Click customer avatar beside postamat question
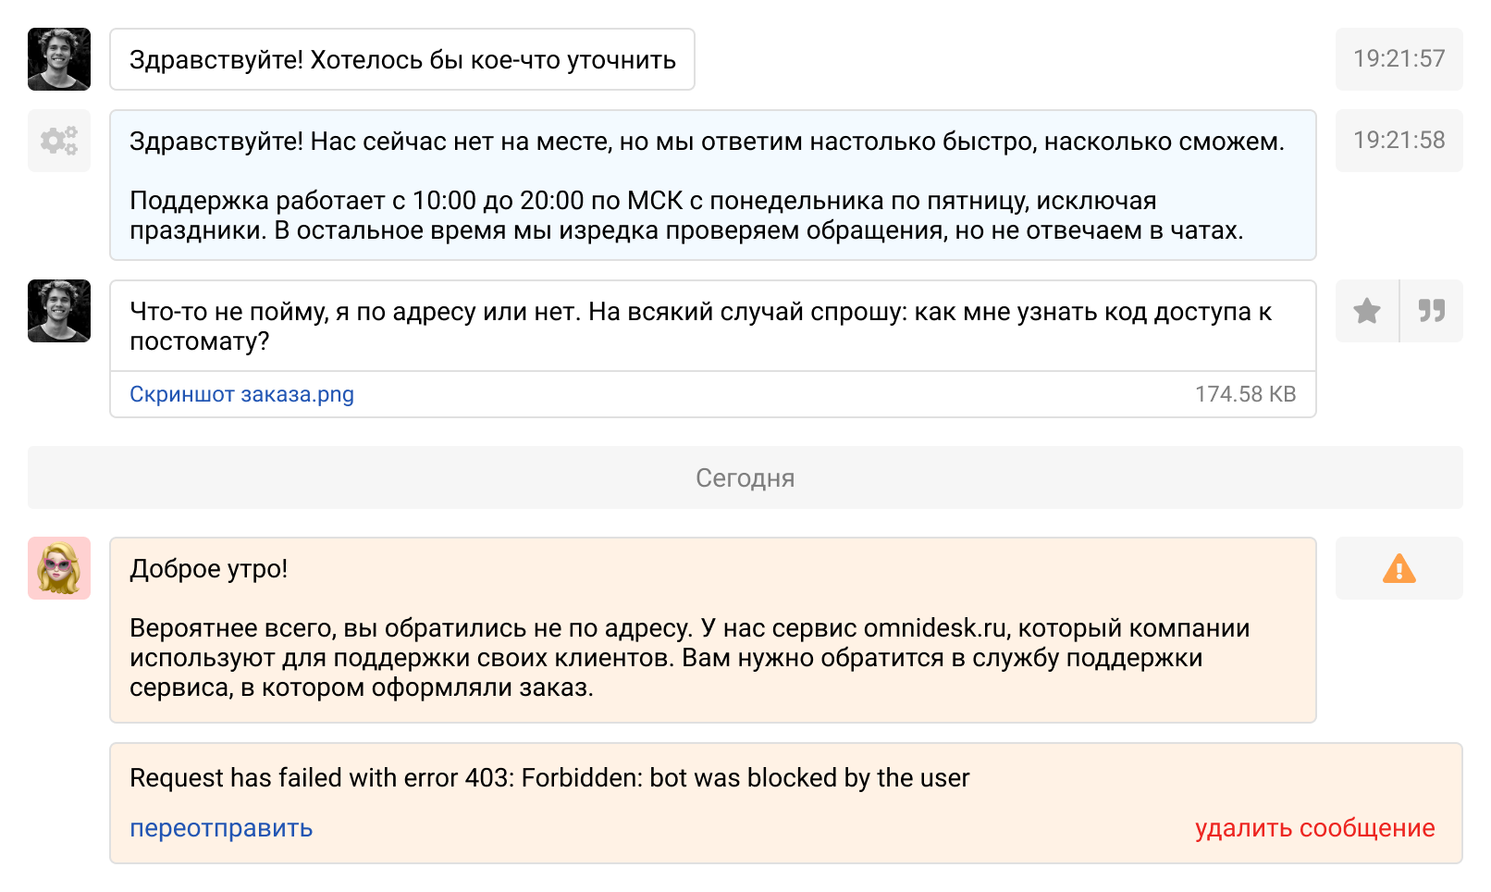Image resolution: width=1491 pixels, height=892 pixels. click(x=59, y=311)
